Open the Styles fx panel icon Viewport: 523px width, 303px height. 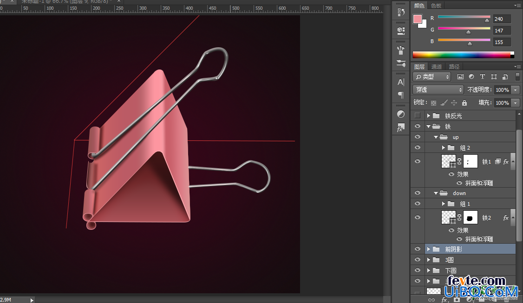click(x=401, y=127)
